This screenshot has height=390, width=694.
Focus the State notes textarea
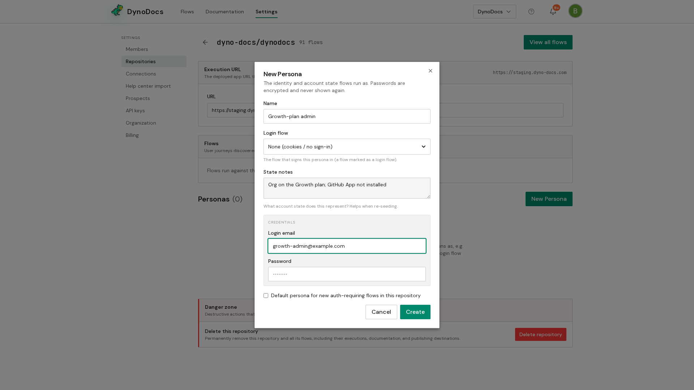347,188
